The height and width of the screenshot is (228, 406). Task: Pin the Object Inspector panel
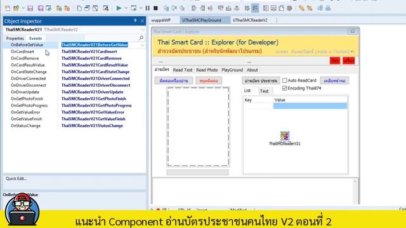coord(135,21)
